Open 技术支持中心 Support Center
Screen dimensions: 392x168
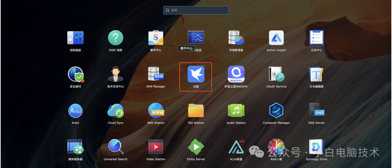point(115,74)
